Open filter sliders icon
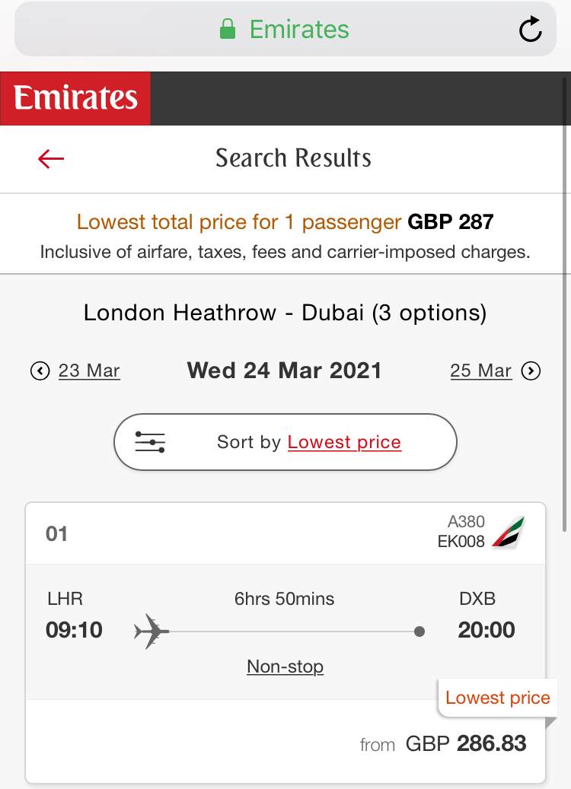 click(x=150, y=442)
